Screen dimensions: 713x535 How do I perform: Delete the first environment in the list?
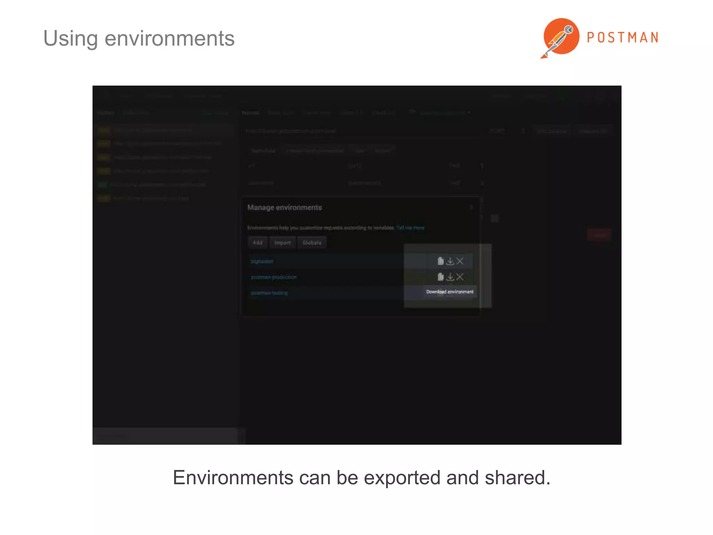click(x=460, y=261)
